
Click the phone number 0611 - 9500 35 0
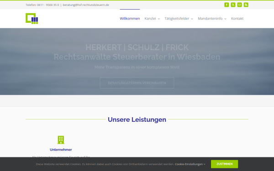click(x=48, y=5)
